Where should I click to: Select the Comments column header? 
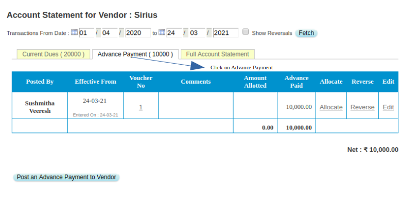click(196, 82)
